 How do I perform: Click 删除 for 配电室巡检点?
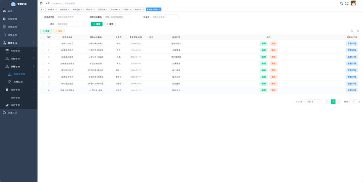(273, 50)
